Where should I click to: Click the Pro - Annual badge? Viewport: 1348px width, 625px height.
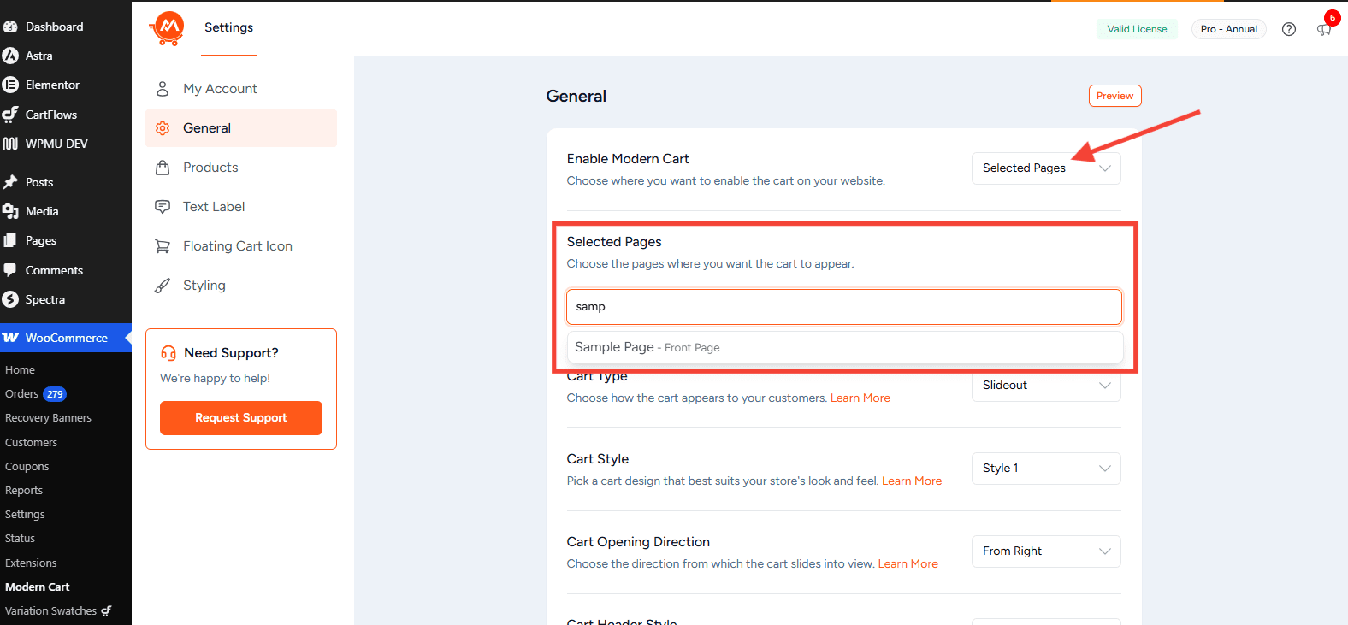click(x=1229, y=29)
